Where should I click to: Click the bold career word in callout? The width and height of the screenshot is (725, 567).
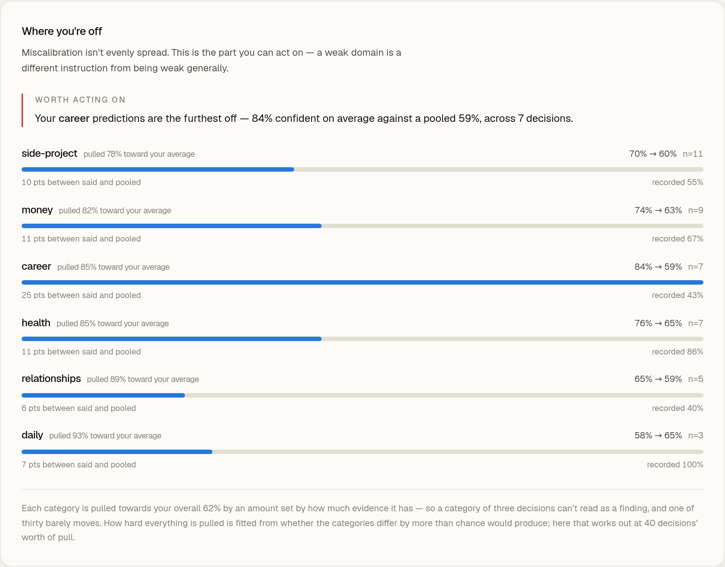74,118
